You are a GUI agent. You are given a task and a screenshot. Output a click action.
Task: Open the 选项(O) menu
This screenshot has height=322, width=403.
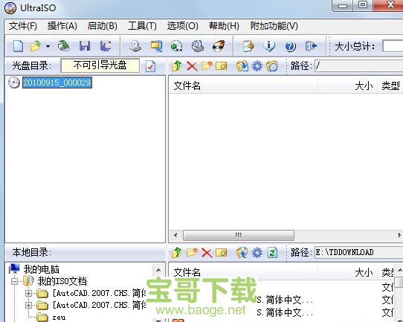pyautogui.click(x=182, y=26)
